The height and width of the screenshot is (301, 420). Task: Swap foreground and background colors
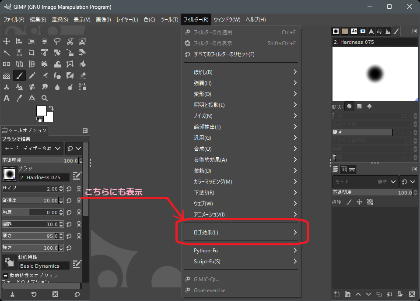click(x=52, y=108)
